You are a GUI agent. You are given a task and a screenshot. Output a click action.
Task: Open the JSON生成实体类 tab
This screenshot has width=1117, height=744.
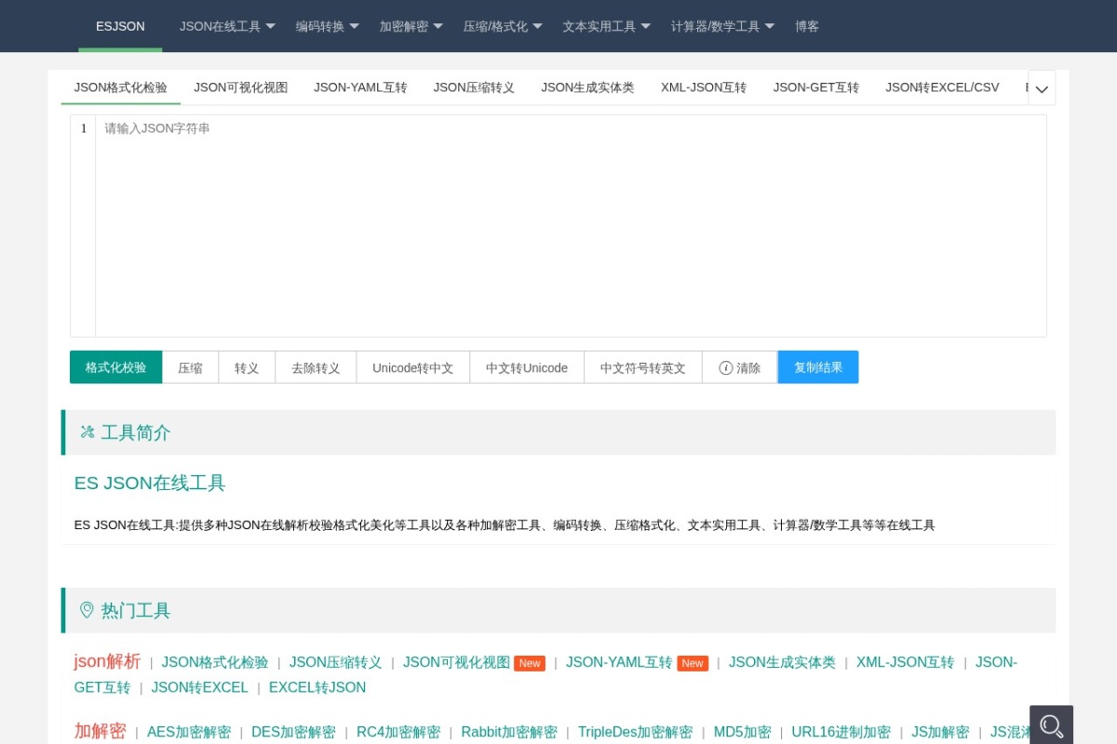587,87
